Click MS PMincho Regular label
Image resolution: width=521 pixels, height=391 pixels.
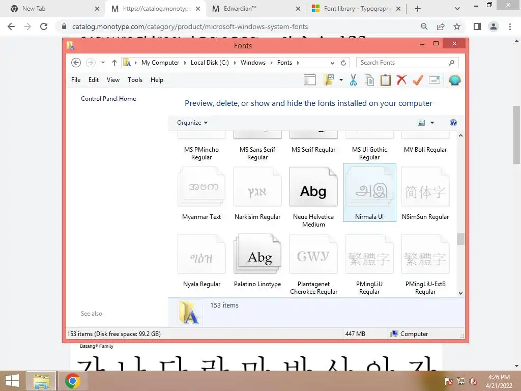pyautogui.click(x=201, y=153)
